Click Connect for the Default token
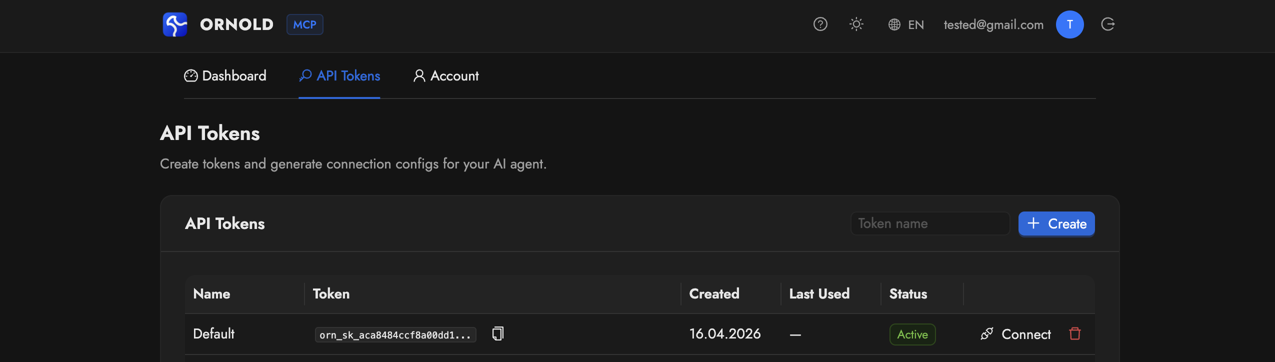The image size is (1275, 362). tap(1016, 334)
